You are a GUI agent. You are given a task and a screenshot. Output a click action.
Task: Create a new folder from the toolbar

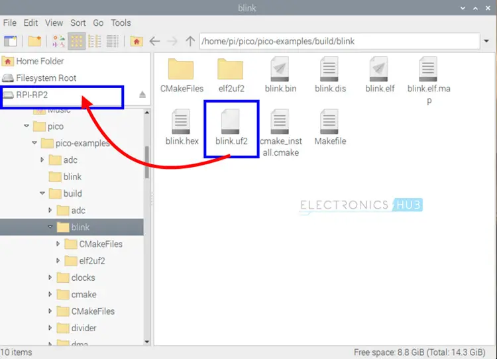[34, 41]
